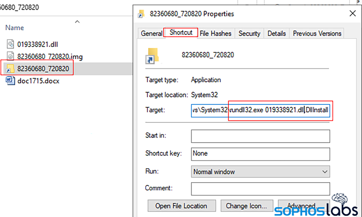Click the Shortcut key field

pyautogui.click(x=260, y=154)
